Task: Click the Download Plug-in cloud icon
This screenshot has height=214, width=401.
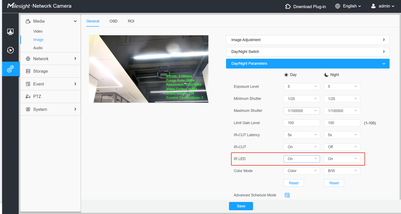Action: click(288, 6)
